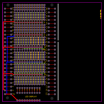
Task: Select the 5 rail label beside pin 38
Action: (x=45, y=47)
